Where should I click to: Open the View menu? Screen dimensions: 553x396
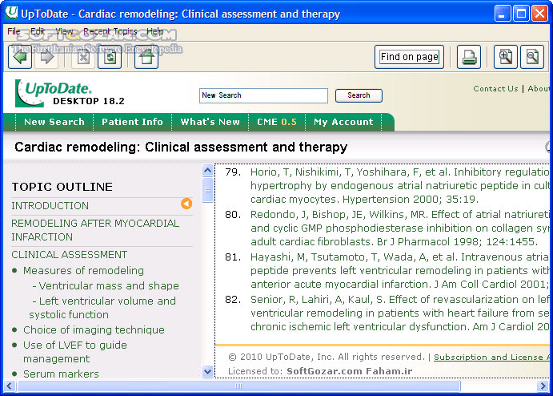(x=64, y=32)
